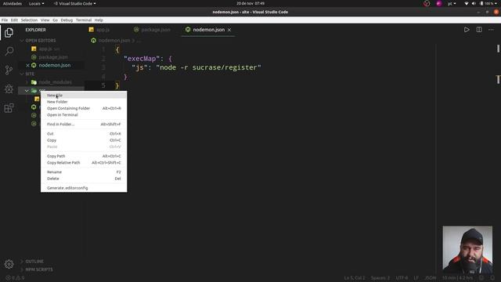Open the Manage gear icon
The image size is (501, 282).
click(9, 264)
